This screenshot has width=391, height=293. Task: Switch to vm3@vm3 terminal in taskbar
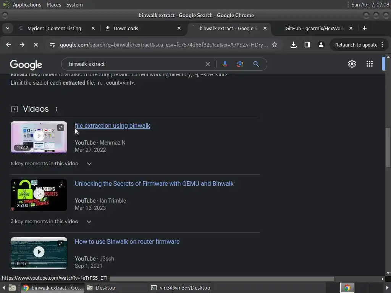(x=181, y=288)
